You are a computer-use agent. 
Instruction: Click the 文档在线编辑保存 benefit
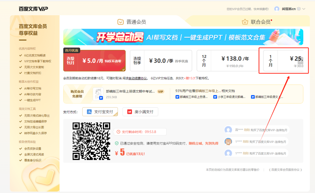tap(35, 122)
